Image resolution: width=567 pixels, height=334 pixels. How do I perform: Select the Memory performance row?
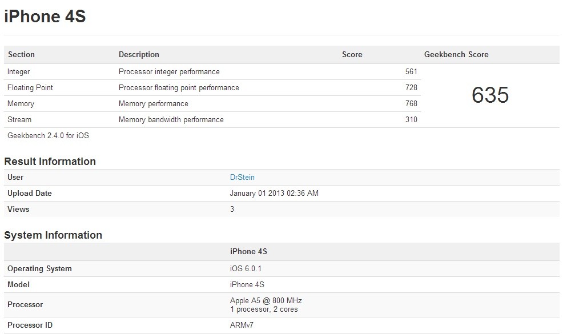153,104
